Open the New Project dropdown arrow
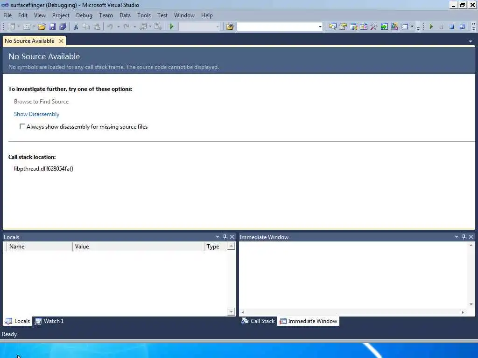 (19, 27)
